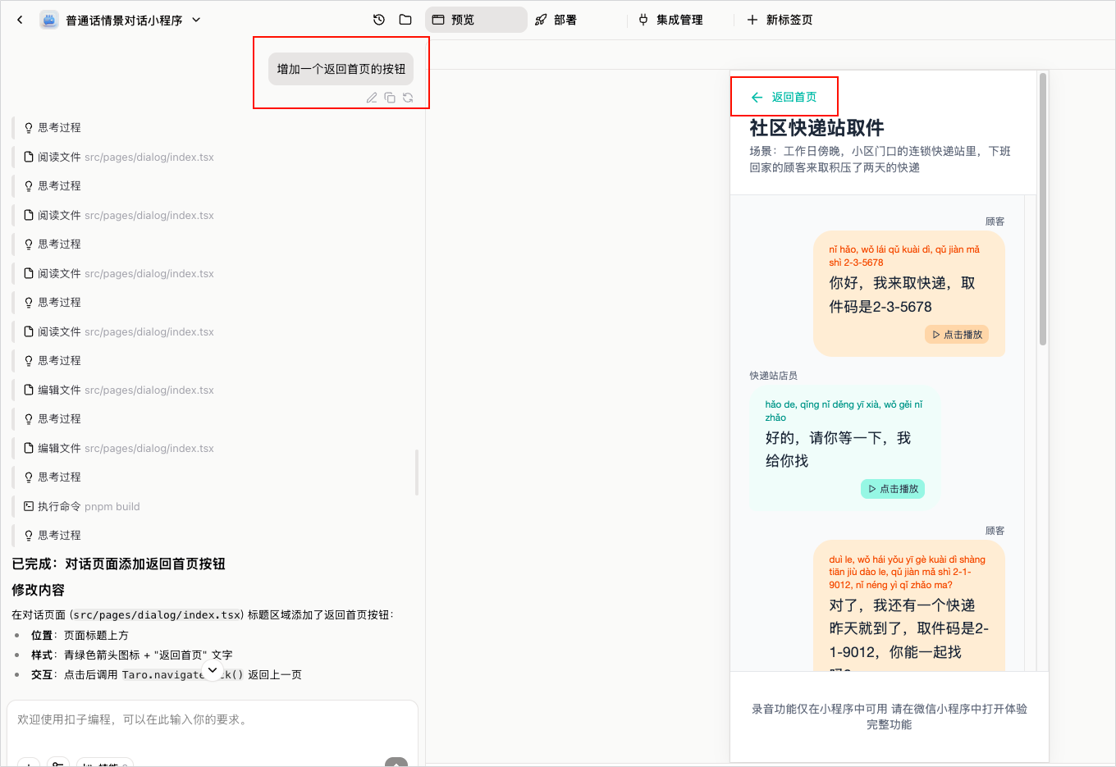The image size is (1116, 767).
Task: Regenerate the response with refresh icon
Action: coord(408,98)
